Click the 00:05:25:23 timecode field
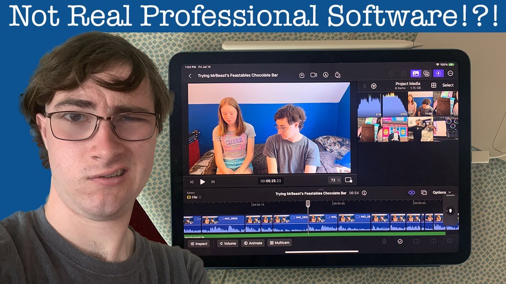Image resolution: width=506 pixels, height=284 pixels. click(271, 181)
